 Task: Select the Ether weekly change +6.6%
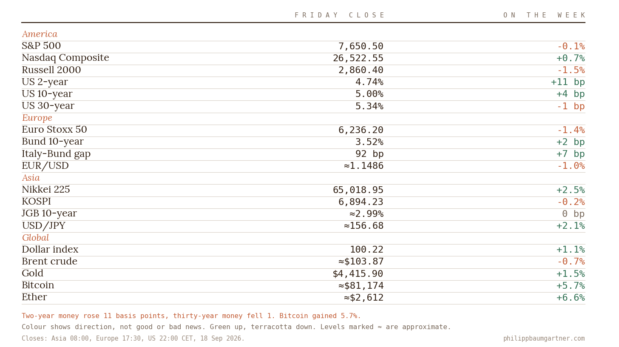(571, 298)
